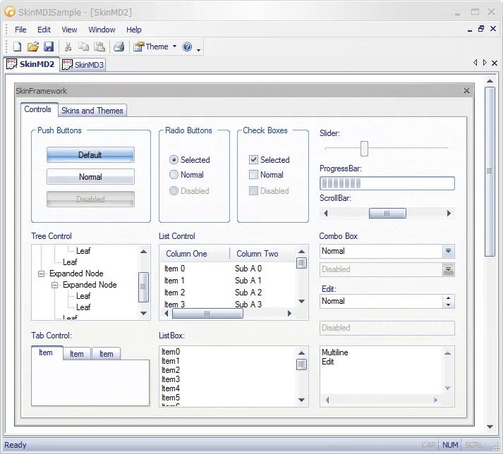This screenshot has width=503, height=454.
Task: Close the SkinFramework panel
Action: 467,91
